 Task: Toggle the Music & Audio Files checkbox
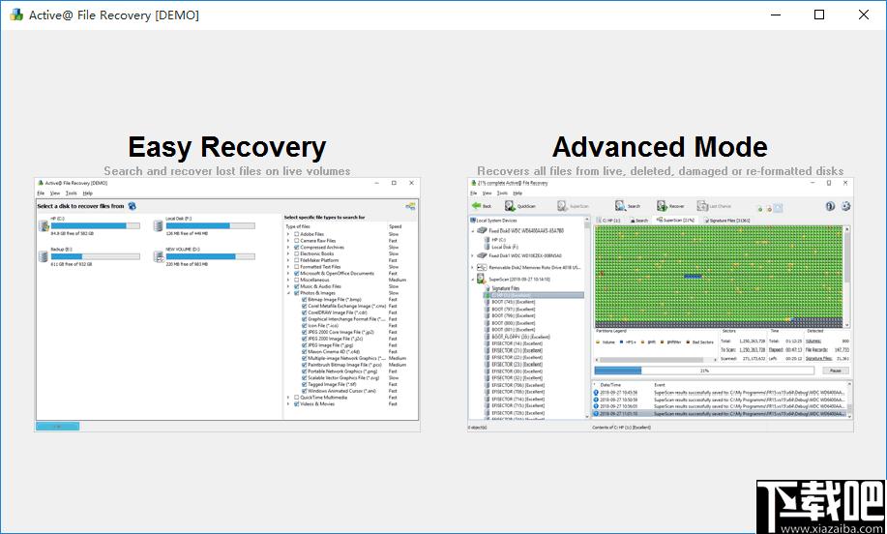297,286
